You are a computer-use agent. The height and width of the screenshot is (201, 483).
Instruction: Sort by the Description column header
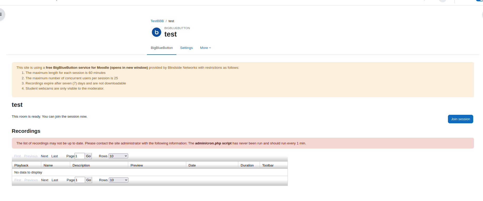[x=81, y=165]
